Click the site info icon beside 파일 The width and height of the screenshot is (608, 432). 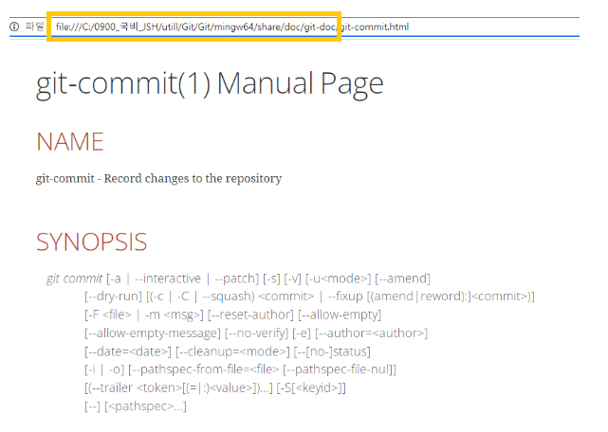[x=14, y=27]
